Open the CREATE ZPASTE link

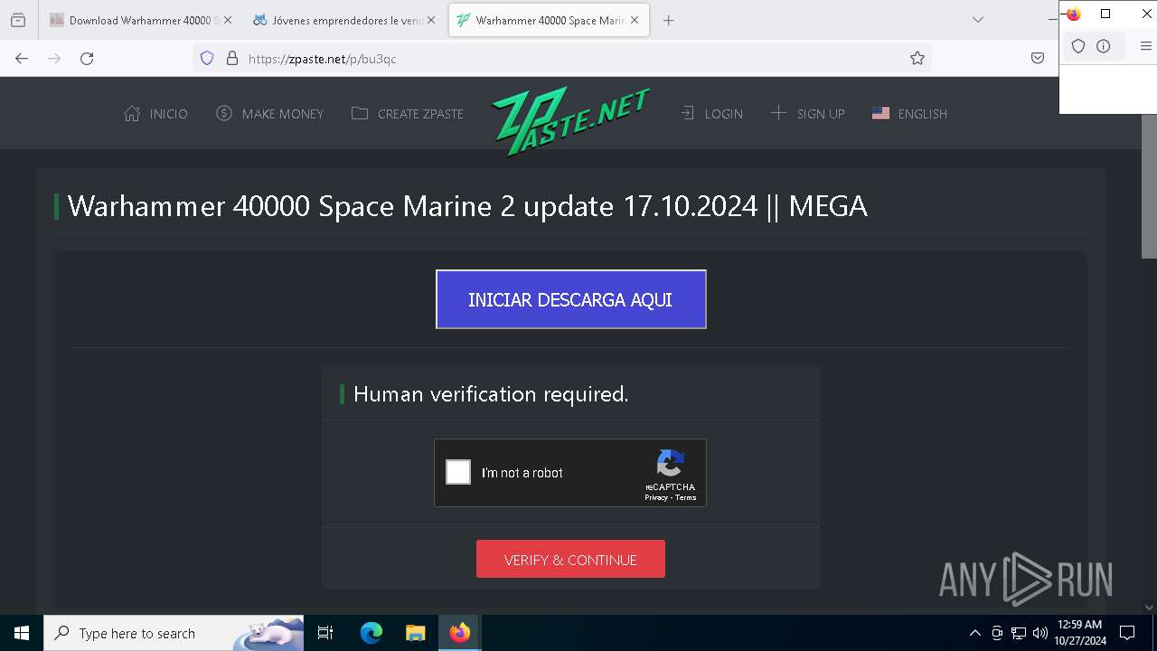click(408, 114)
